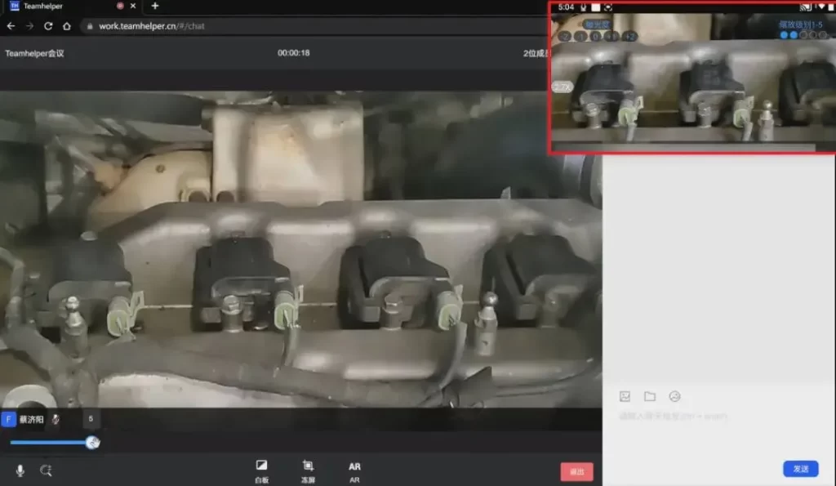Select exposure value 0 in the preview

[x=595, y=36]
